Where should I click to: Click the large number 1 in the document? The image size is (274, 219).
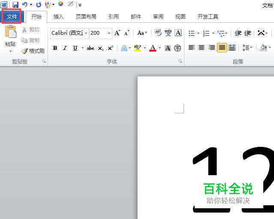click(x=205, y=161)
